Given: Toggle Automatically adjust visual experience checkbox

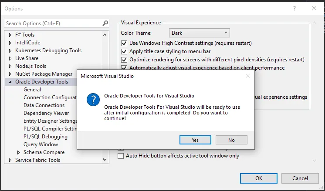Looking at the screenshot, I should click(x=124, y=68).
